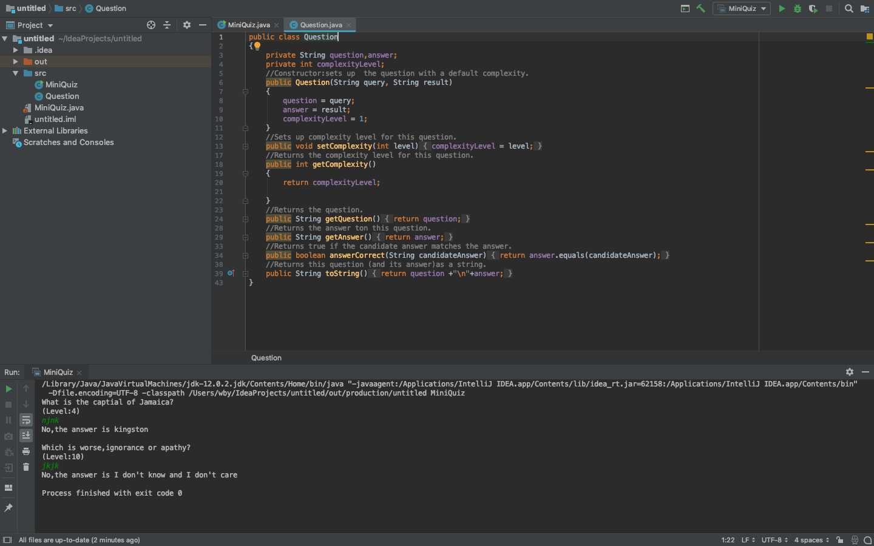Collapse the untitled project root
874x546 pixels.
[x=5, y=38]
